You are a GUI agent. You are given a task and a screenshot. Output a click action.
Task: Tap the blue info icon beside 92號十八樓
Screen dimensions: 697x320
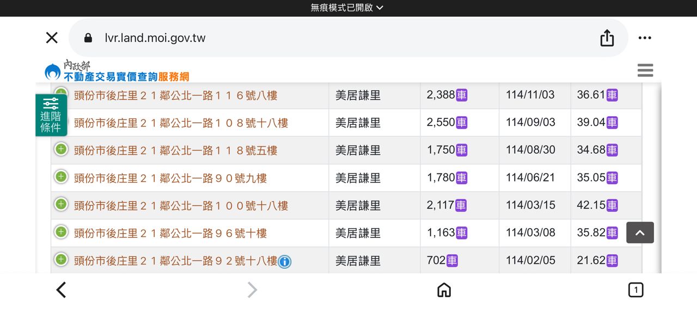click(x=285, y=262)
